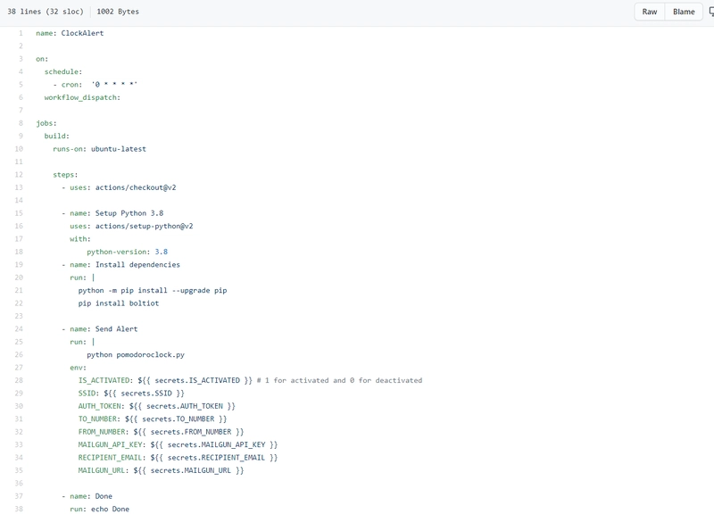714x514 pixels.
Task: Click 'Install dependencies' text
Action: [137, 264]
